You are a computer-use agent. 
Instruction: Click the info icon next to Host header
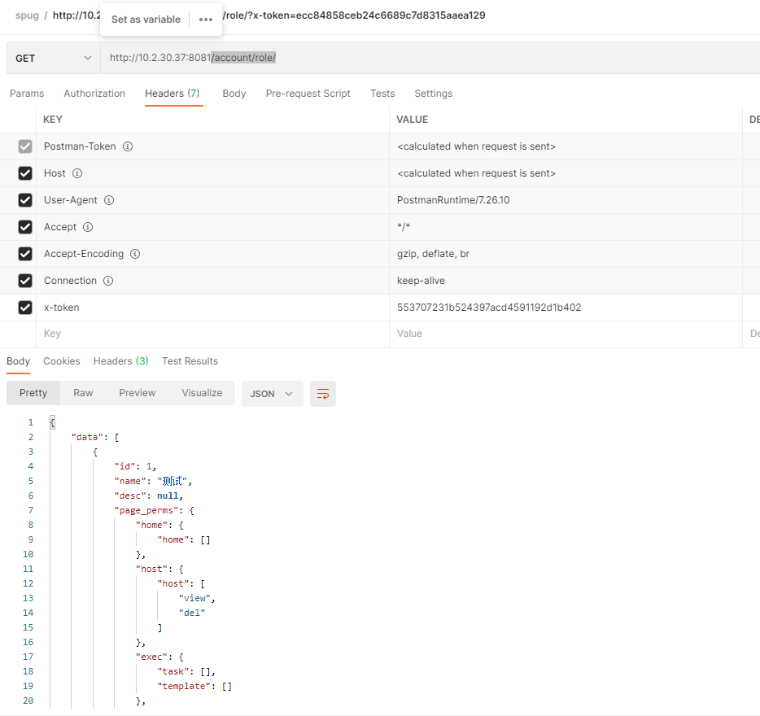point(77,173)
